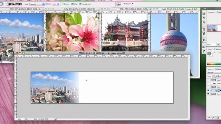Viewport: 221px width, 124px height.
Task: Open the gradient Mode dropdown showing Normal
Action: (37, 4)
